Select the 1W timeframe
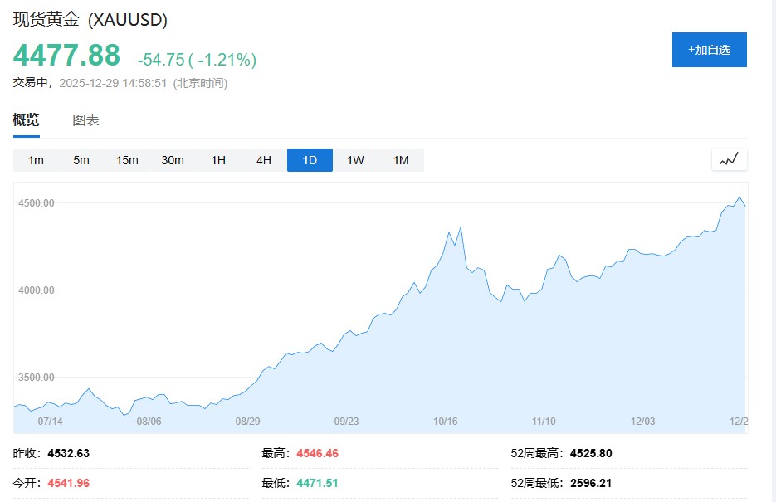 [x=355, y=160]
